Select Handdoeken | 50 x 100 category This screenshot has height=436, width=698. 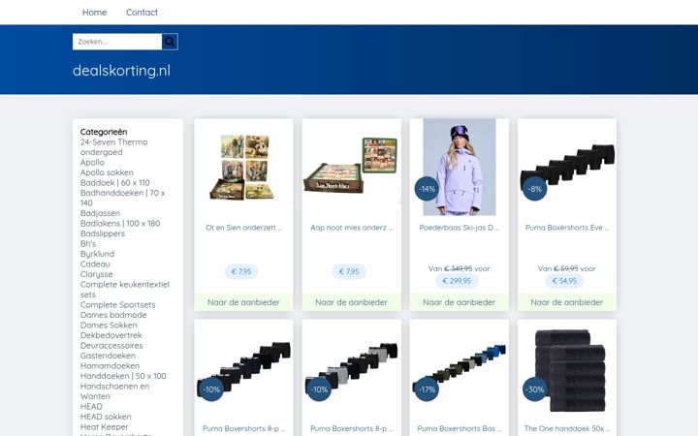click(x=123, y=376)
